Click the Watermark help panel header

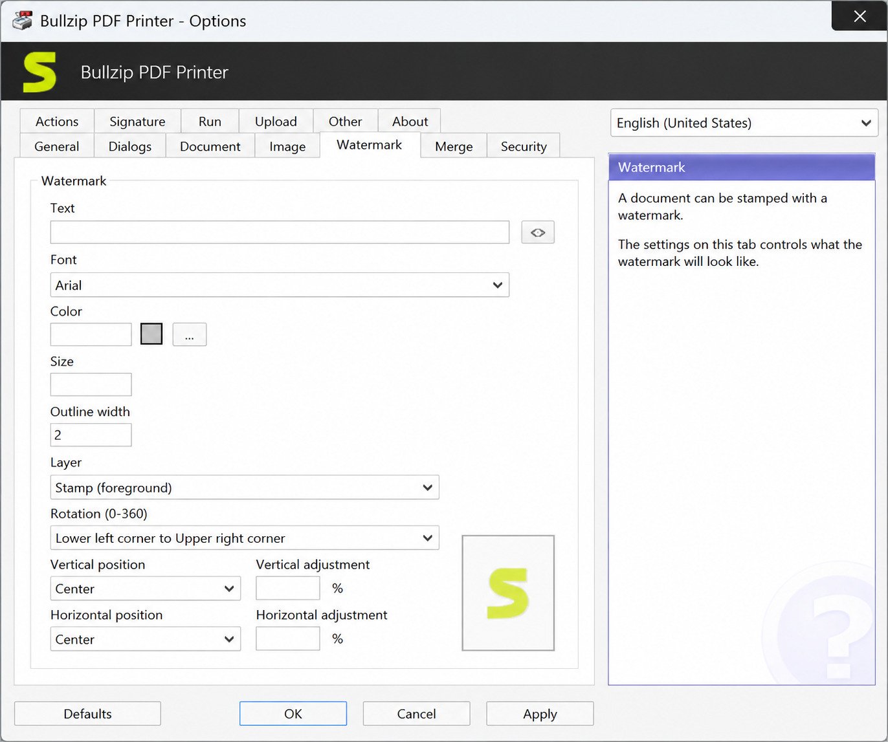point(742,167)
